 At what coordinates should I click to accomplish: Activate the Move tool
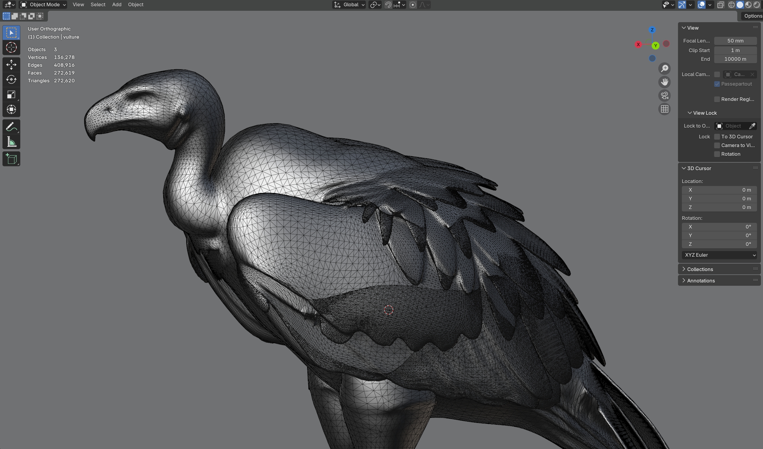point(11,64)
